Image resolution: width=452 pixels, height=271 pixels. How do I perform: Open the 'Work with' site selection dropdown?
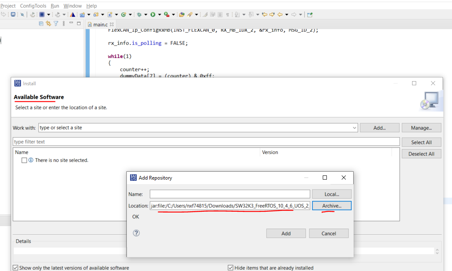point(354,127)
